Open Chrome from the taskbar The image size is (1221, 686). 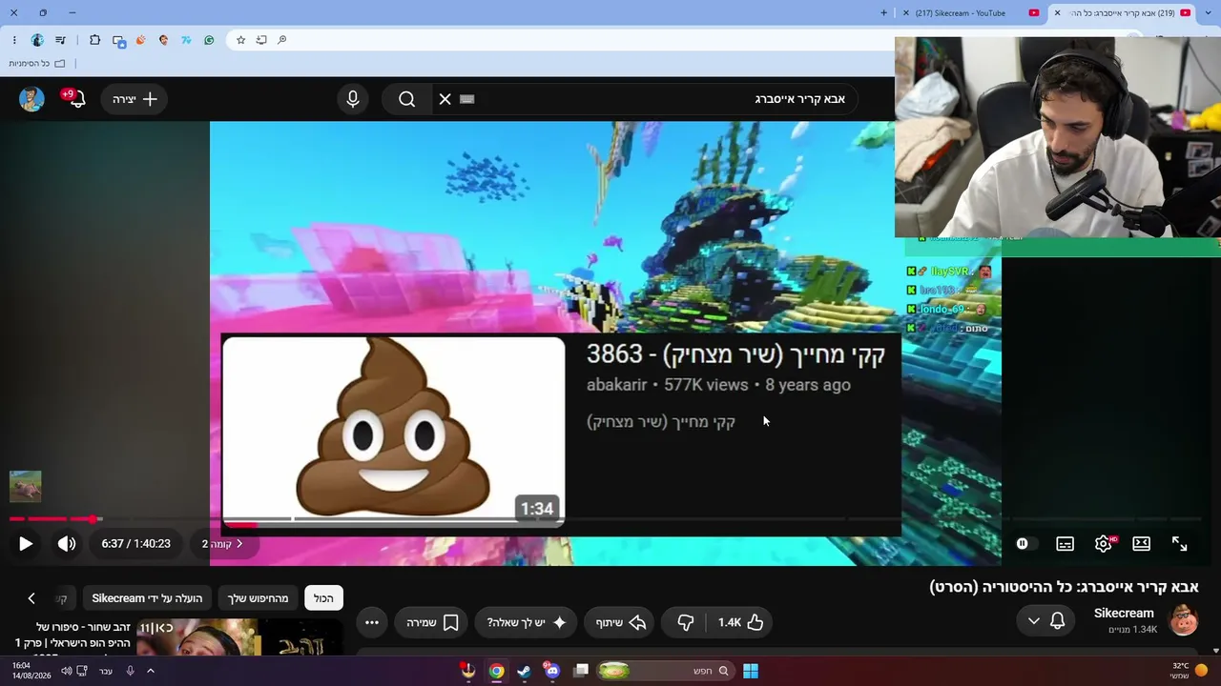coord(497,671)
